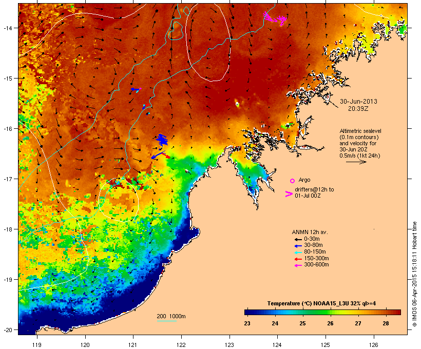Screen dimensions: 421x349
Task: Click the '150-300m' depth label
Action: click(x=316, y=258)
